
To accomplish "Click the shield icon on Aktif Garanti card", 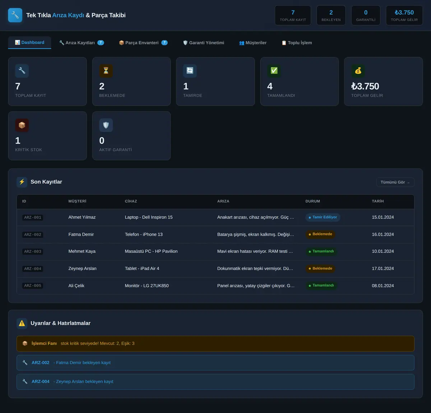I will pos(106,125).
